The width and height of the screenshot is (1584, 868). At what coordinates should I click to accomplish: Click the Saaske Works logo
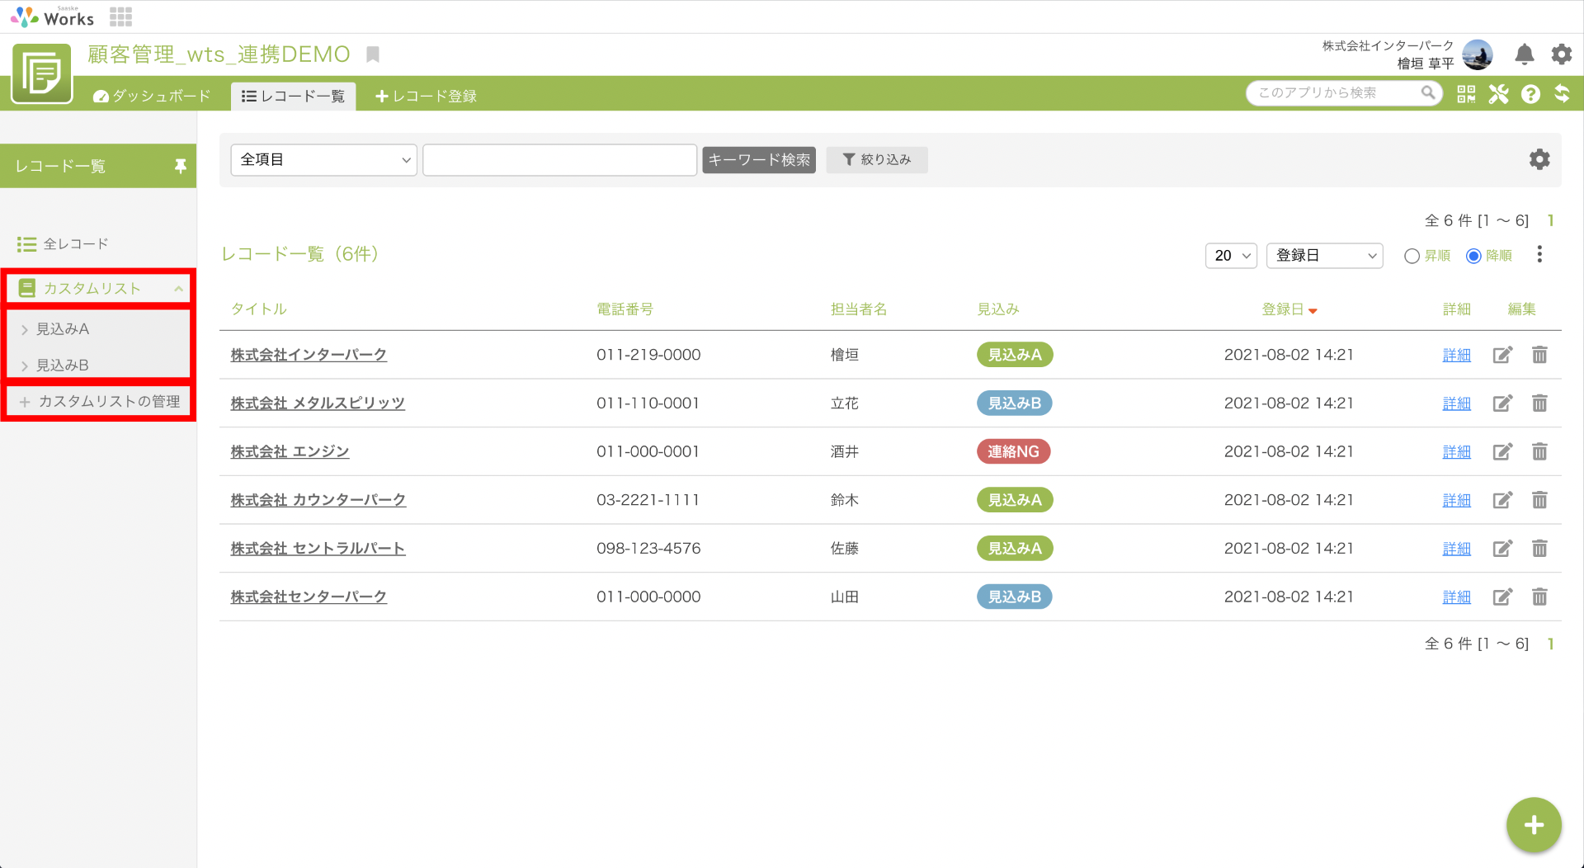click(x=52, y=17)
